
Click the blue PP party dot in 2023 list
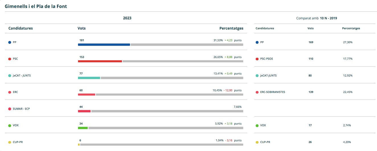point(10,42)
